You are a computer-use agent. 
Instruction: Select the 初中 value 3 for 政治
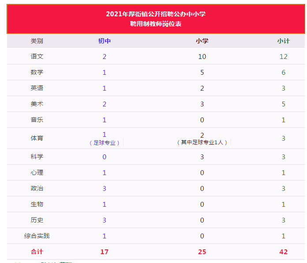pyautogui.click(x=105, y=189)
